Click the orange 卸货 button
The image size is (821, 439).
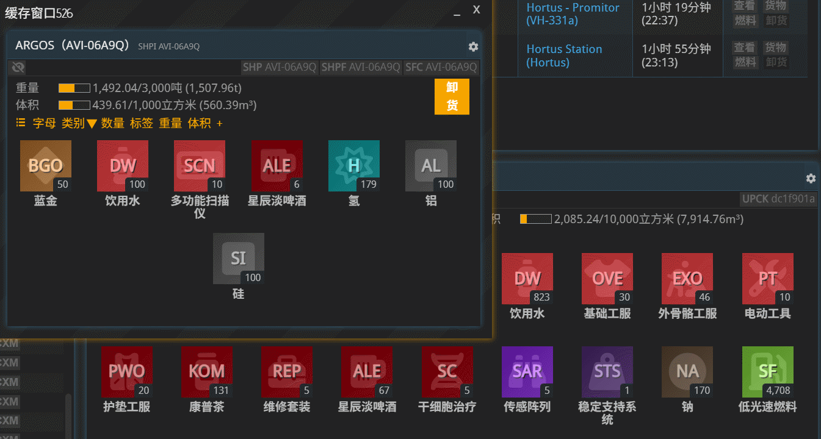pos(452,96)
